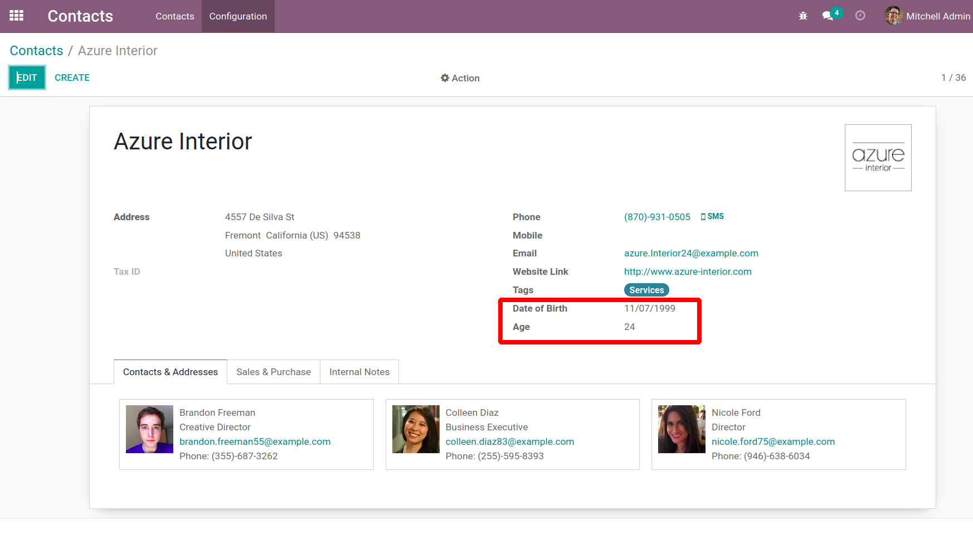Click Business Executive job title
973x534 pixels.
click(486, 427)
